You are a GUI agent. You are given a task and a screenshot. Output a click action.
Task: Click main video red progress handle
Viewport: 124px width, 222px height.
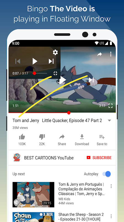click(69, 113)
